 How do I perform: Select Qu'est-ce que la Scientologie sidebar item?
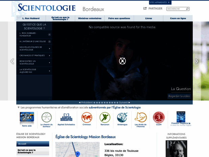coord(33,151)
